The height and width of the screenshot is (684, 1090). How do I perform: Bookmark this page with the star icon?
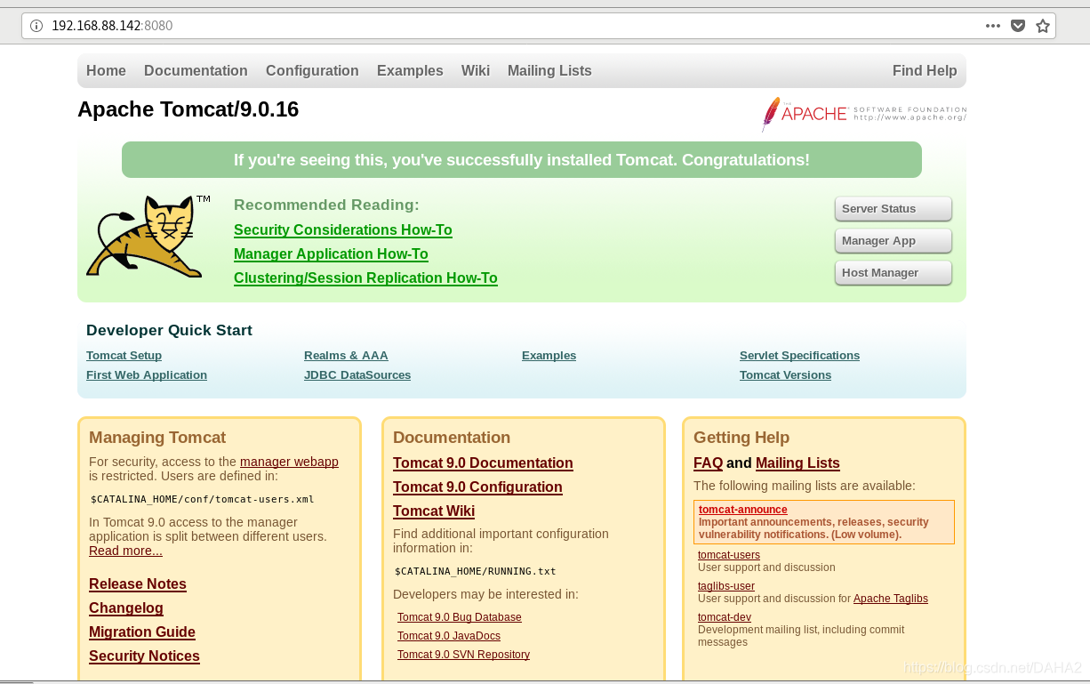pyautogui.click(x=1043, y=26)
